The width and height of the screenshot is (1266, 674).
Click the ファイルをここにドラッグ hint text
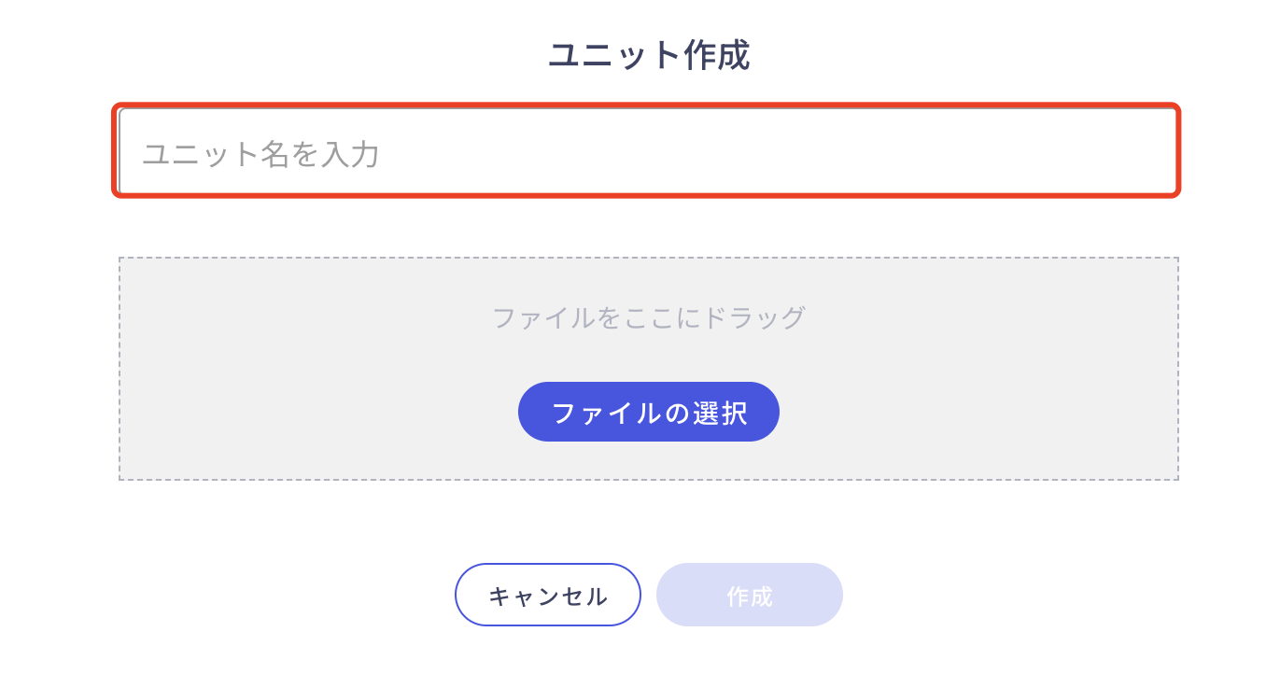pos(649,317)
